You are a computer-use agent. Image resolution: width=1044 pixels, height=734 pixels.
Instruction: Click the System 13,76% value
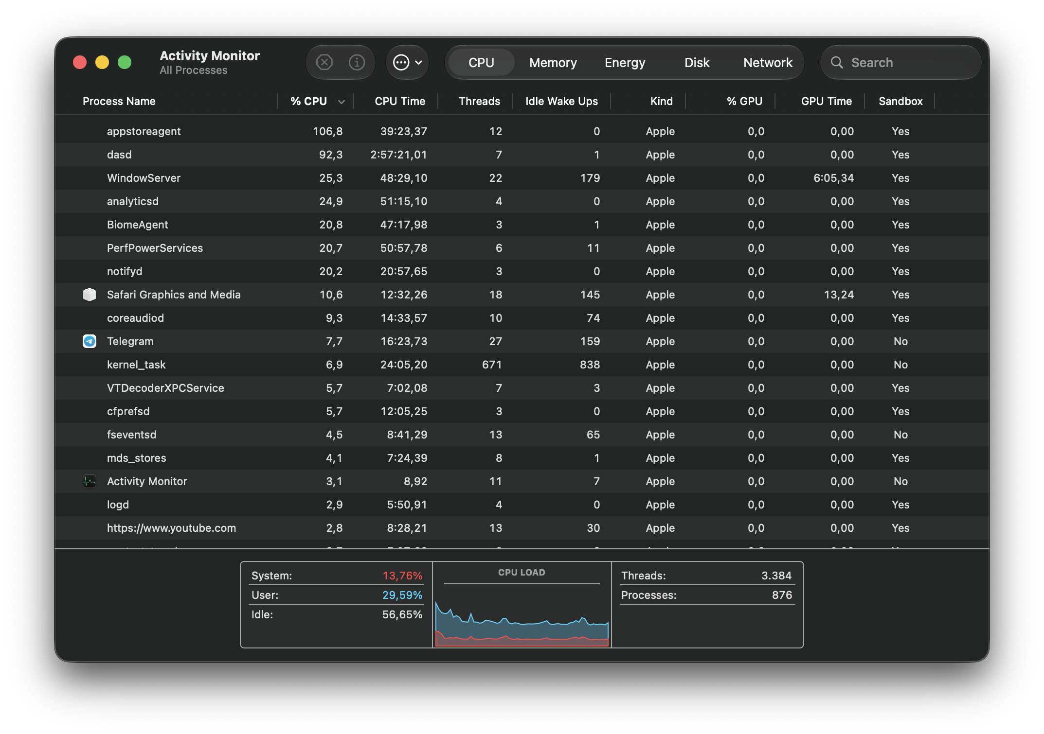click(402, 576)
